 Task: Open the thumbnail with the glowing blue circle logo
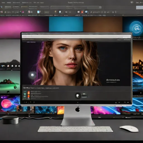pos(133,27)
